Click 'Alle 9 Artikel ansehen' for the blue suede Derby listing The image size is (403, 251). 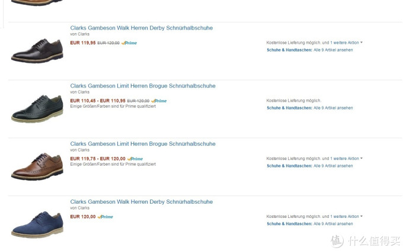click(x=333, y=224)
